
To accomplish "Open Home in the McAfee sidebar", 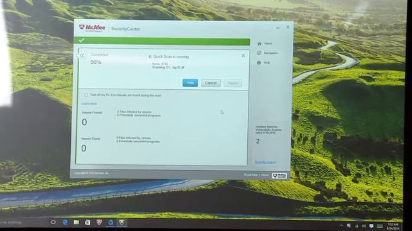I will [265, 44].
